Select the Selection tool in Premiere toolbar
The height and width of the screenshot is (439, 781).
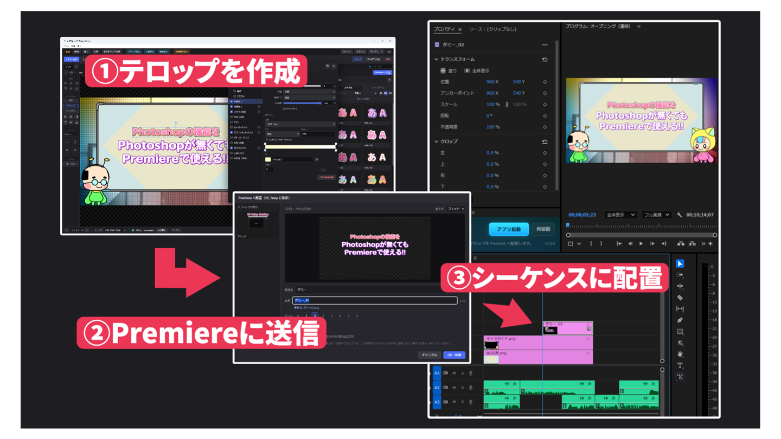coord(680,263)
